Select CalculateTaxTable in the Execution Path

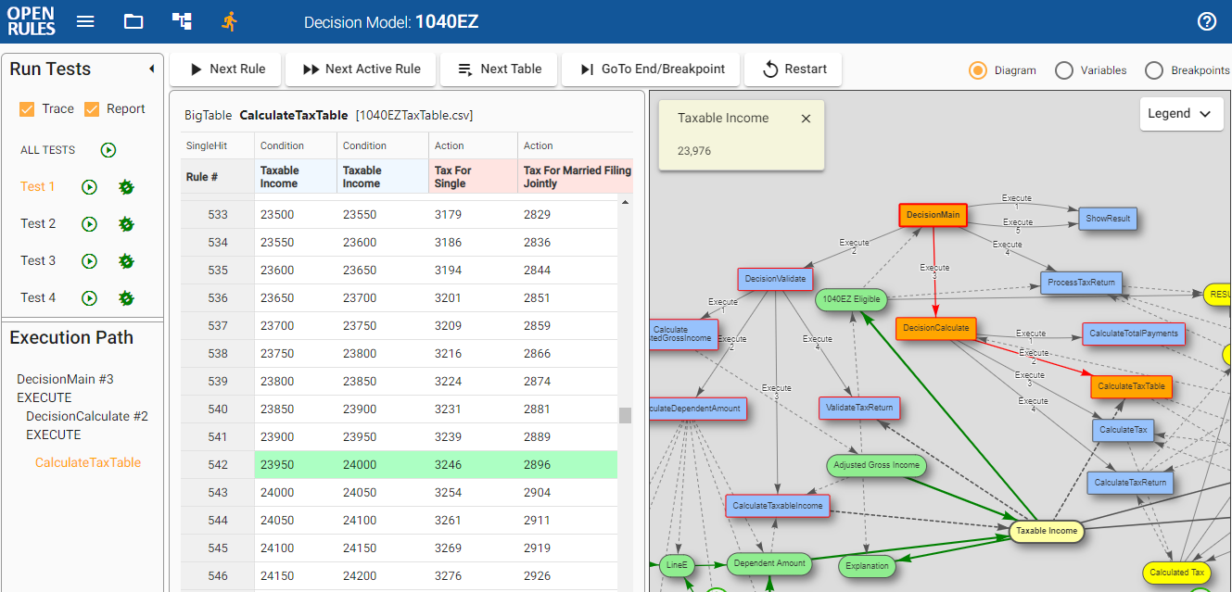[x=88, y=461]
